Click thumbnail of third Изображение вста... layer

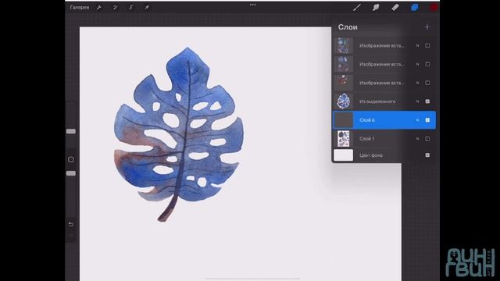tap(344, 83)
